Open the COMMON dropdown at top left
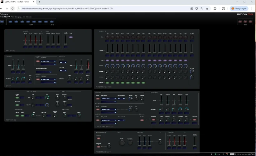Image resolution: width=256 pixels, height=156 pixels. coord(5,17)
